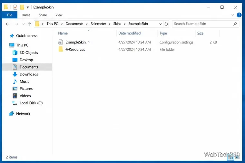Click This PC in the address bar
The height and width of the screenshot is (163, 245).
click(x=52, y=24)
